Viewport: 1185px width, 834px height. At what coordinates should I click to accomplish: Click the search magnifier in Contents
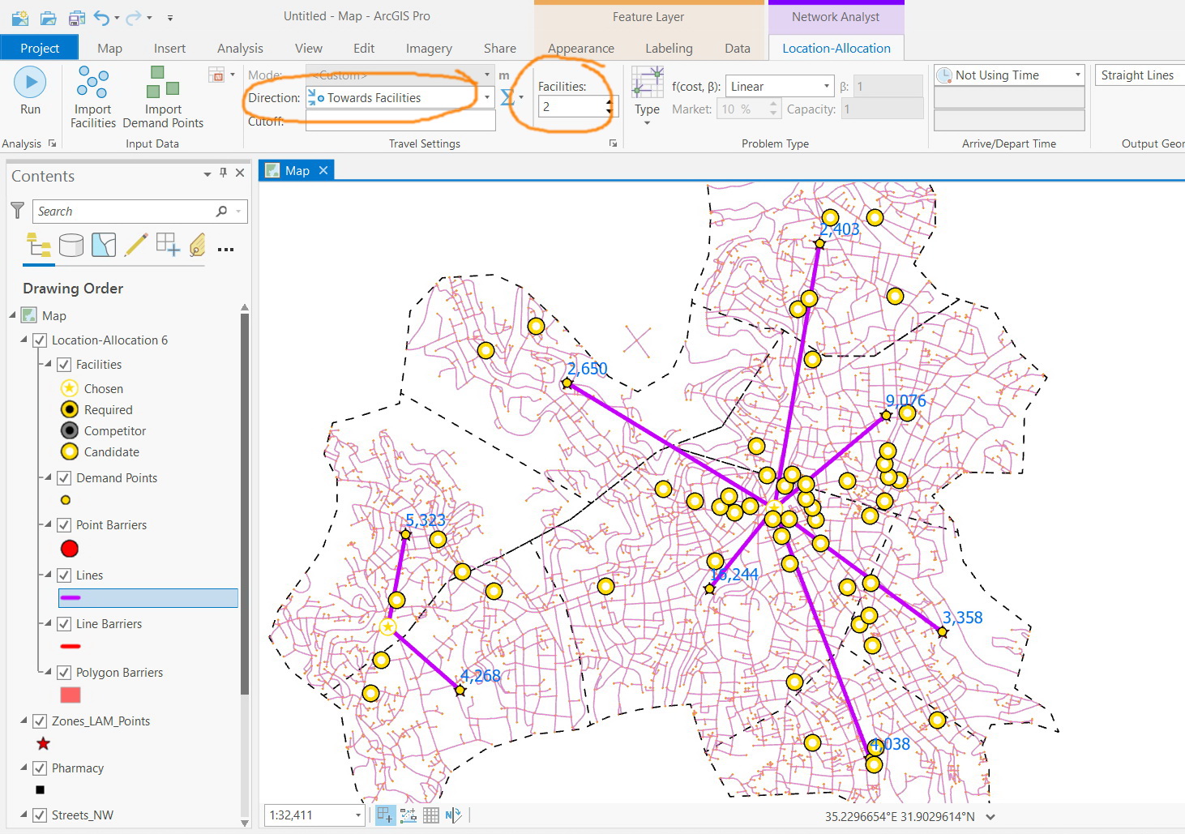[221, 212]
